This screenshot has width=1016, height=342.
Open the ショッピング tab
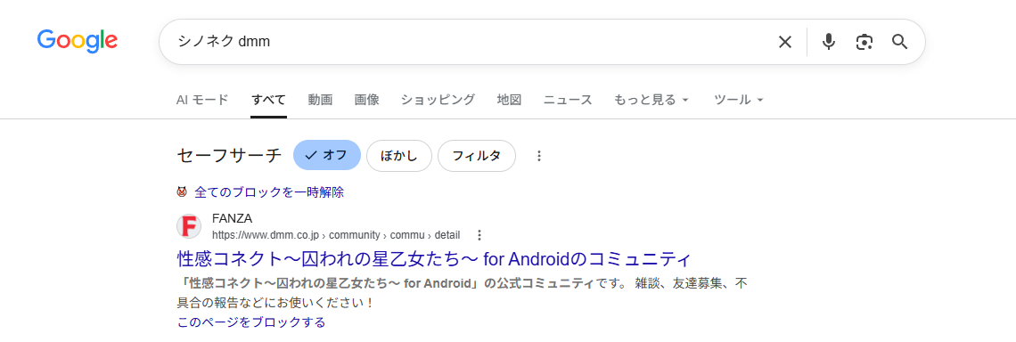438,100
